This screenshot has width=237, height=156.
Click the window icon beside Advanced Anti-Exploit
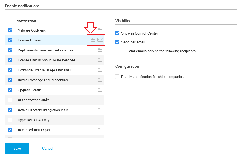pyautogui.click(x=100, y=129)
